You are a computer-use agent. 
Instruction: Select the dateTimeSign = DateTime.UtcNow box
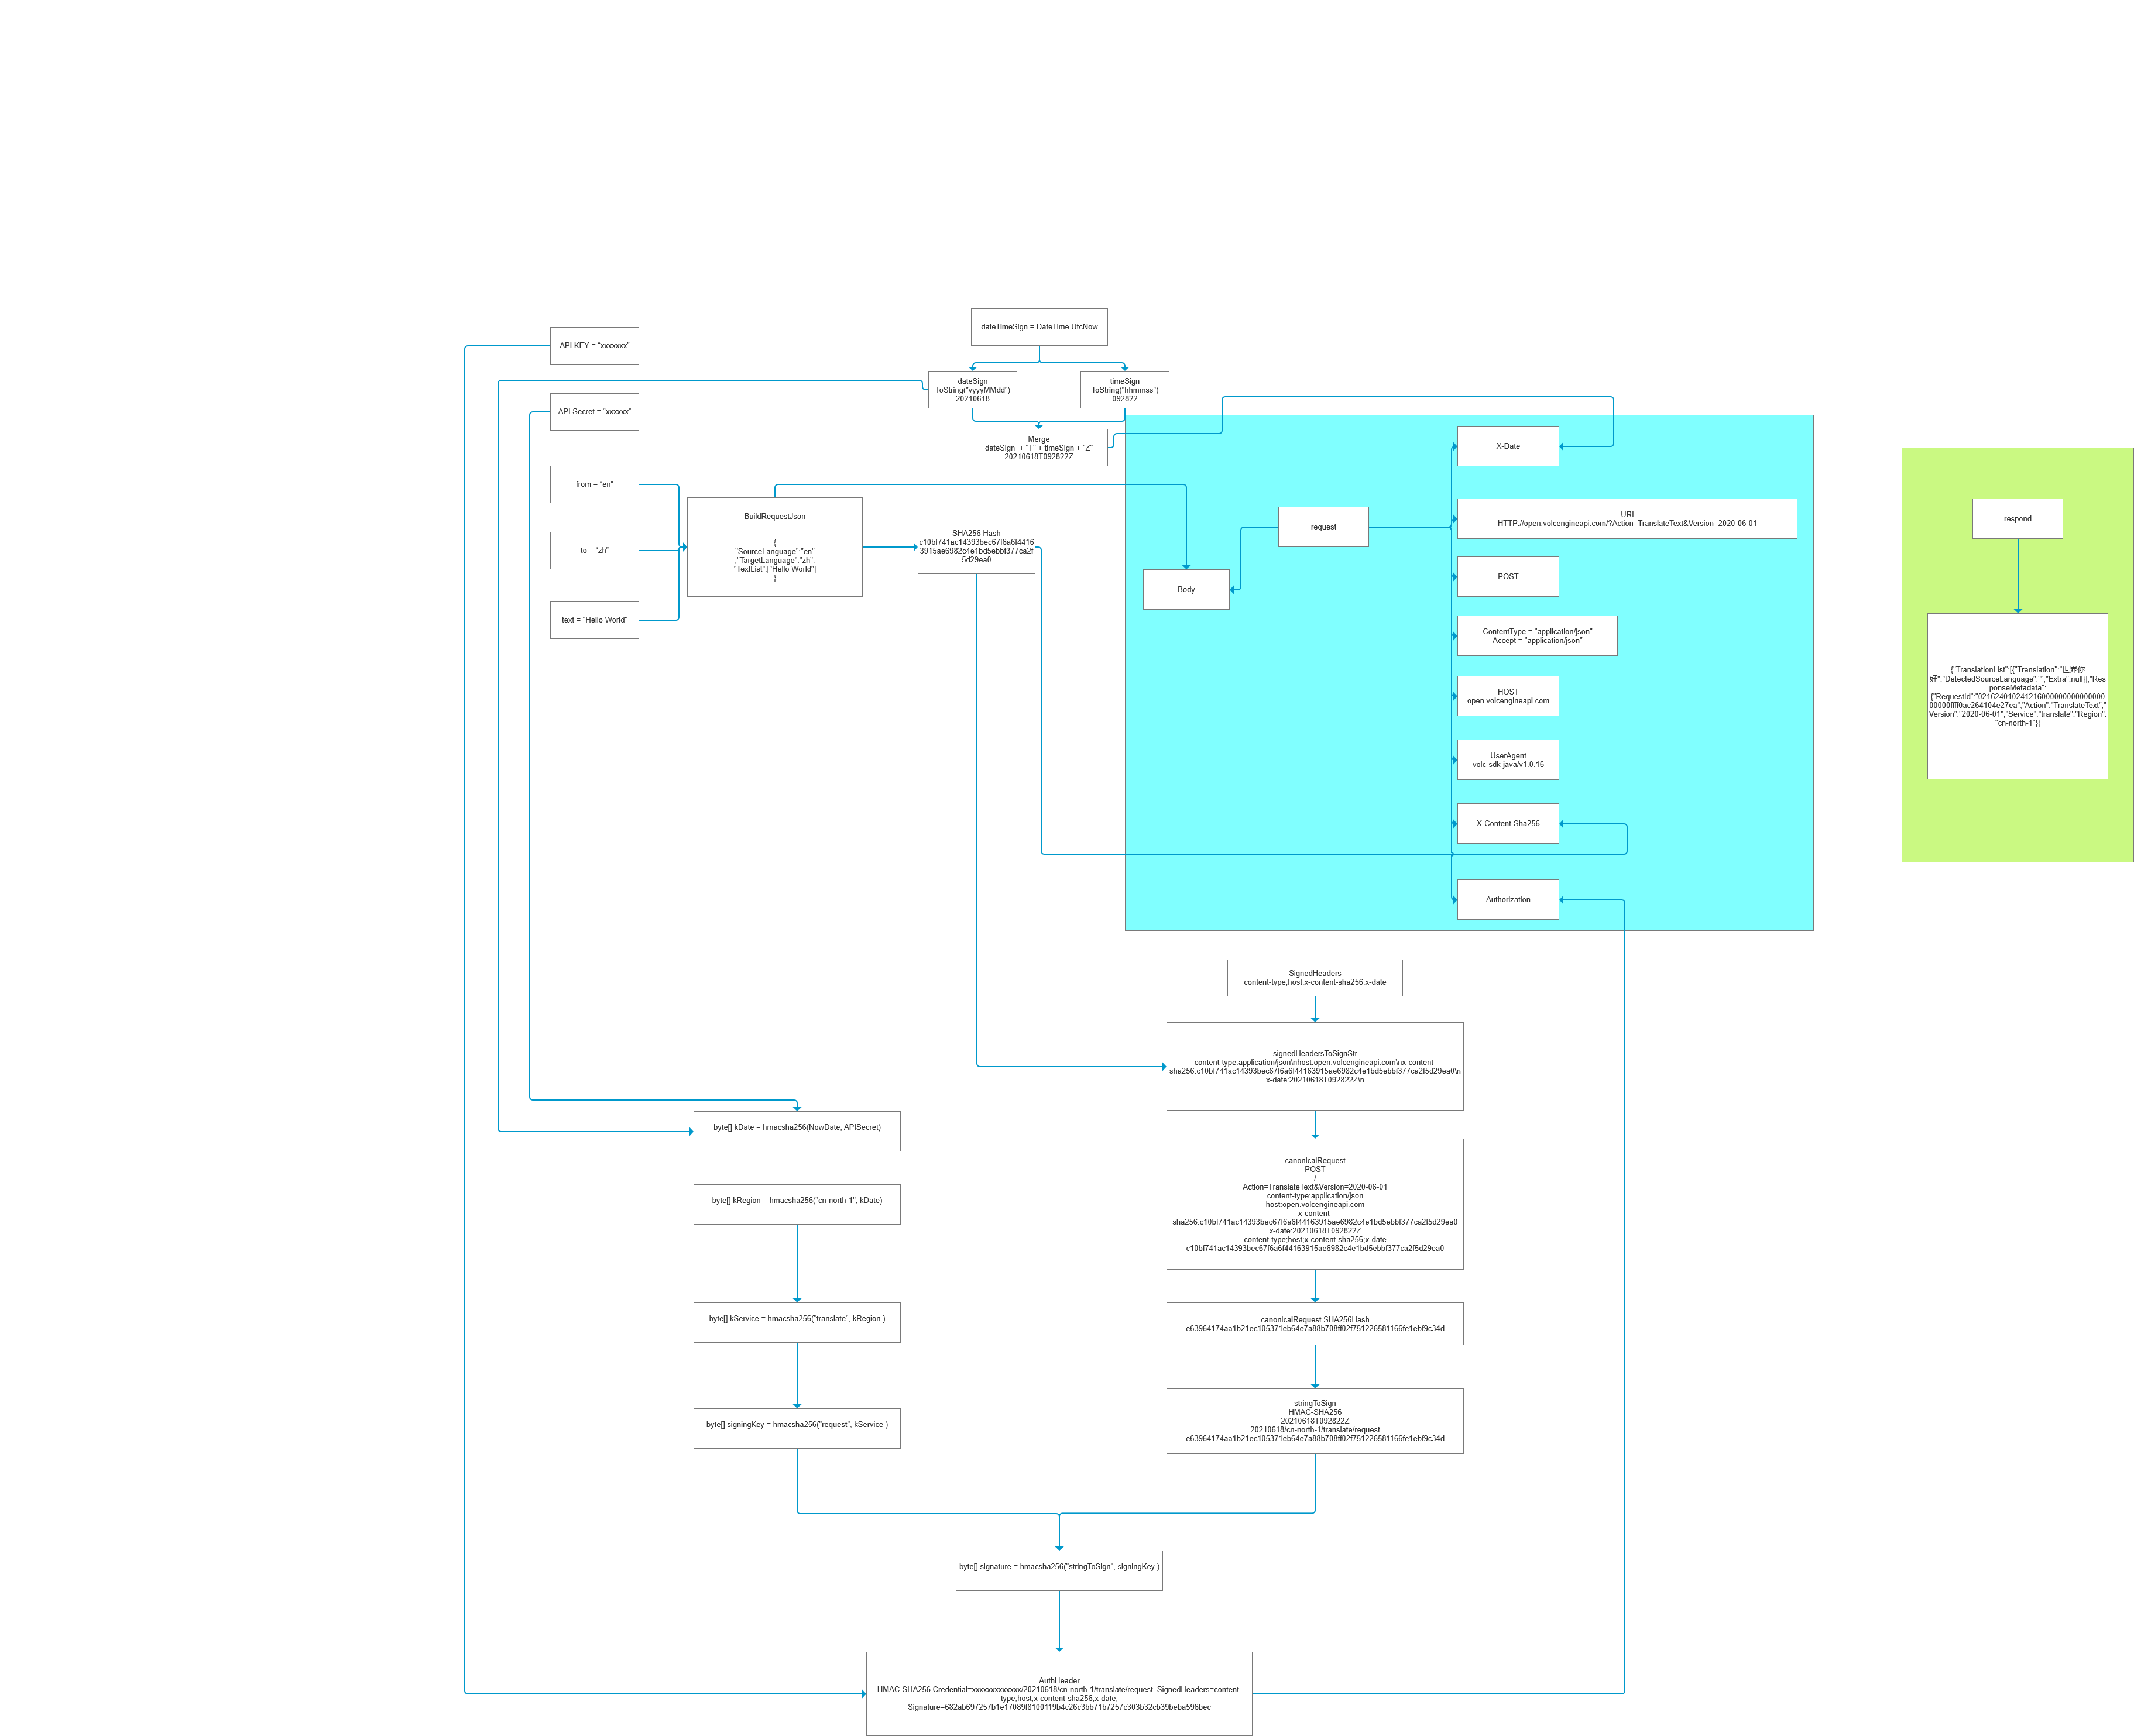(x=1039, y=327)
